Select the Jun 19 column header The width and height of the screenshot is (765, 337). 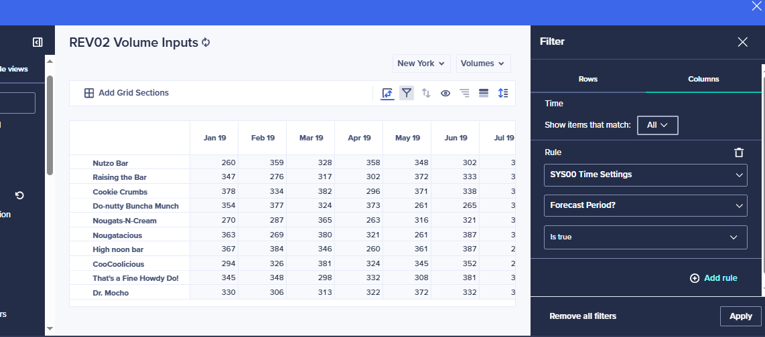coord(456,138)
